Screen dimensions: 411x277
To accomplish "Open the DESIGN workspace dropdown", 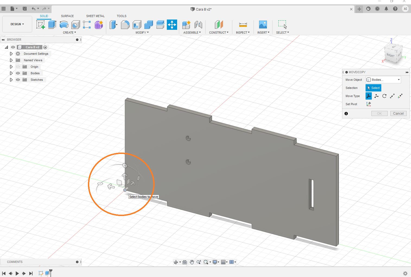I will [x=17, y=24].
